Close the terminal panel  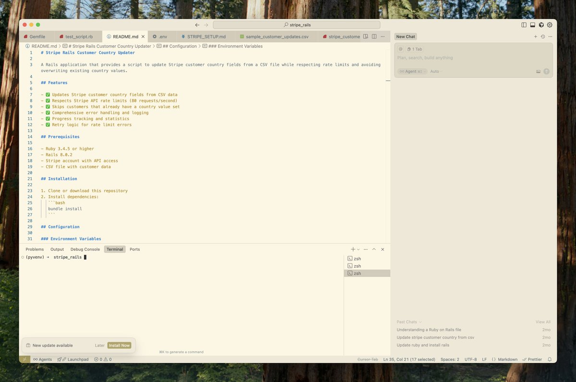pyautogui.click(x=383, y=249)
